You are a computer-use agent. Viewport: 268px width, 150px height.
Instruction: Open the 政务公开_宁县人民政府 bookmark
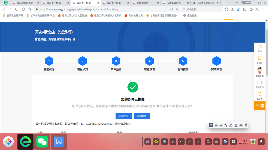coord(72,15)
